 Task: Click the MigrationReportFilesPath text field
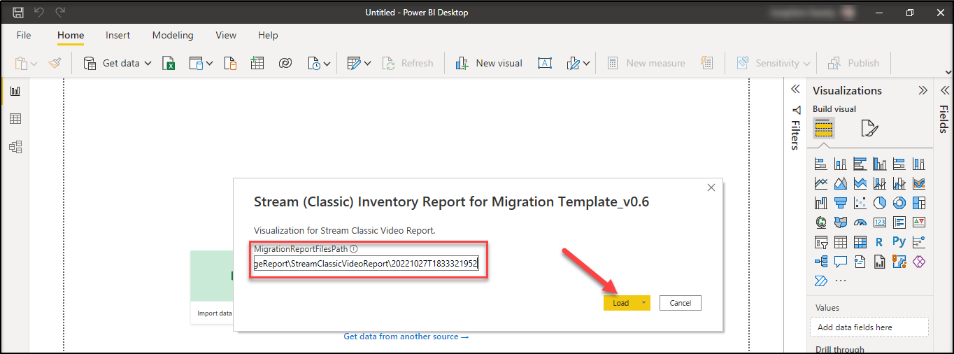pos(366,264)
